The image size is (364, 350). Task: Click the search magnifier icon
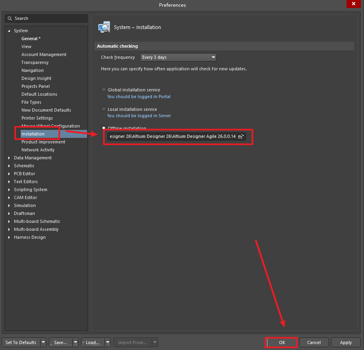tap(10, 18)
